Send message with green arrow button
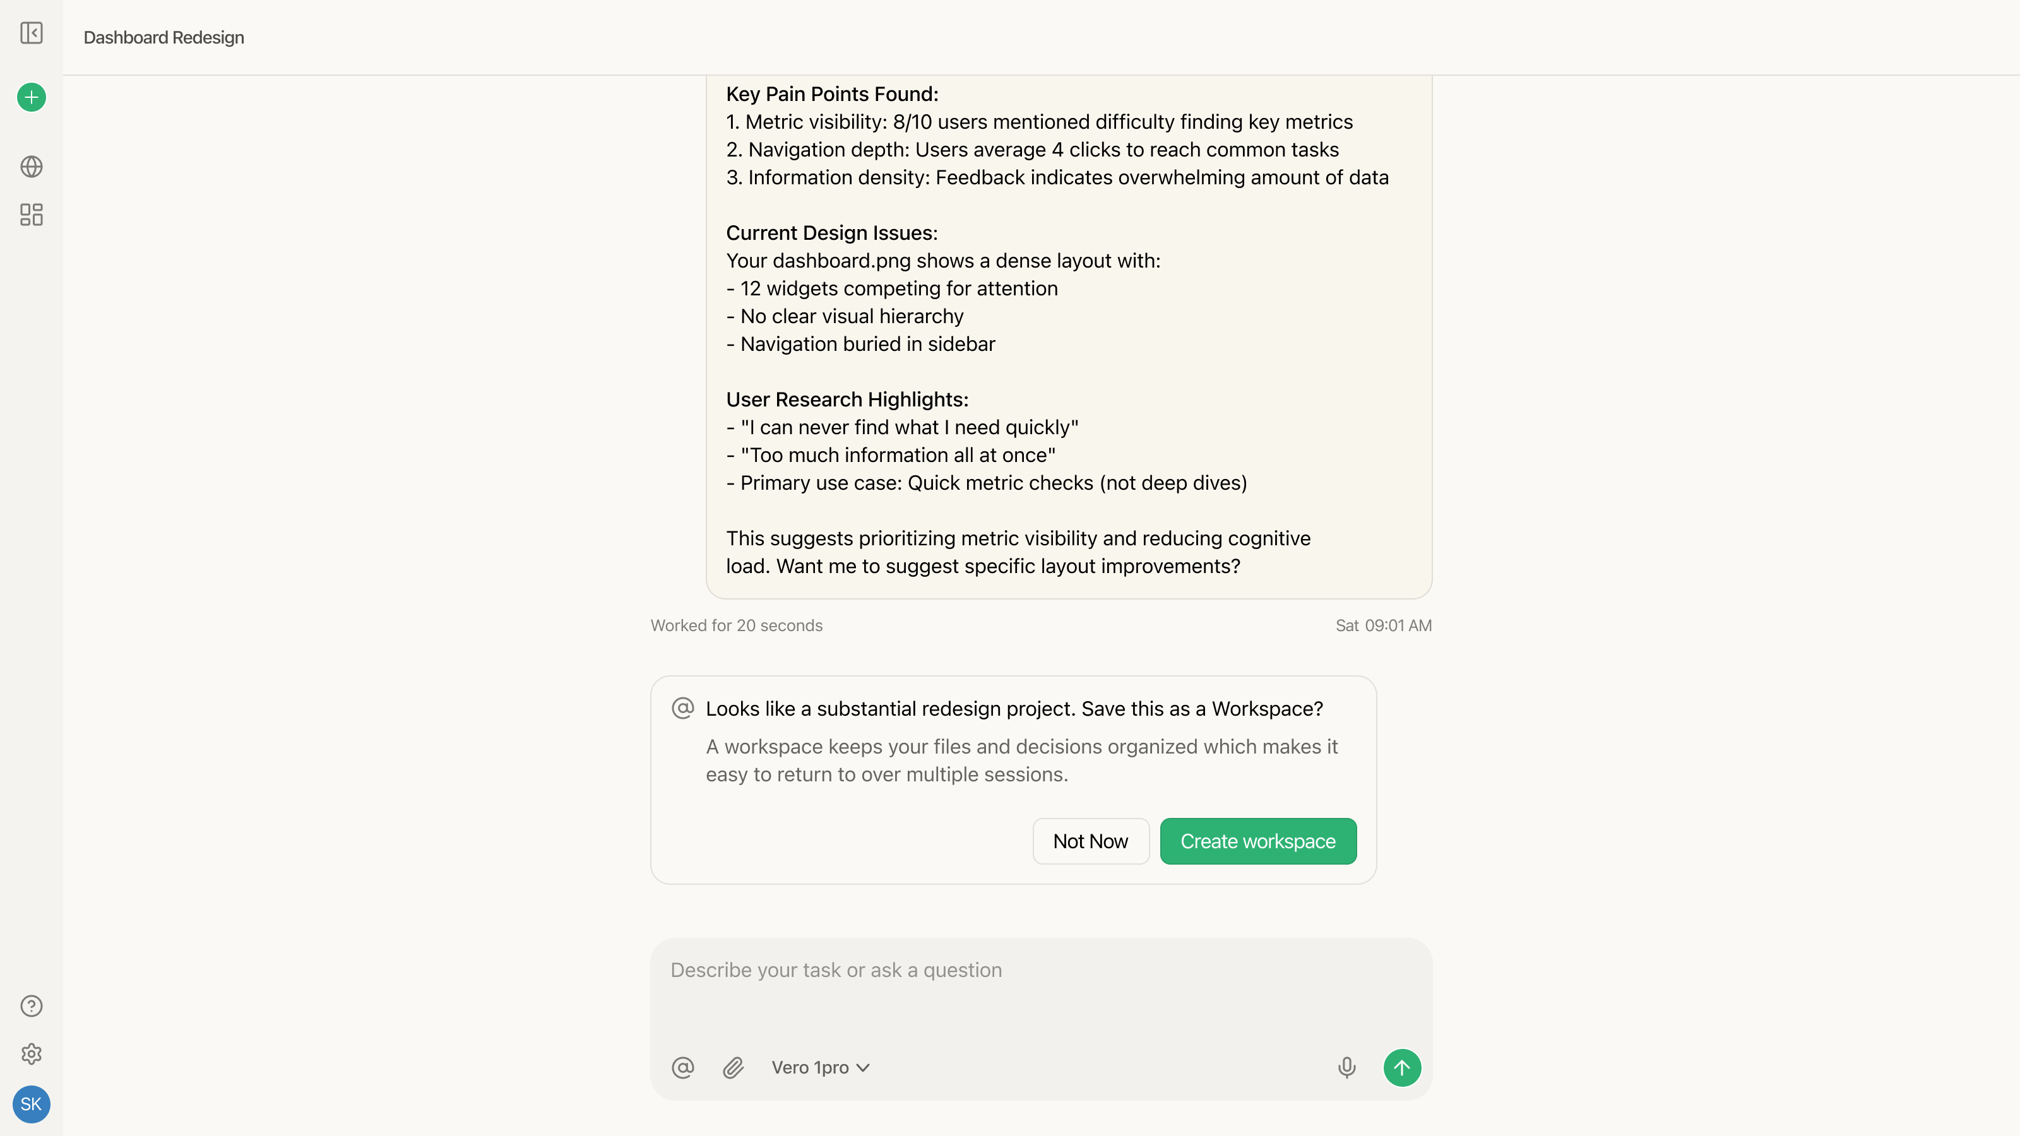This screenshot has width=2020, height=1136. coord(1402,1068)
